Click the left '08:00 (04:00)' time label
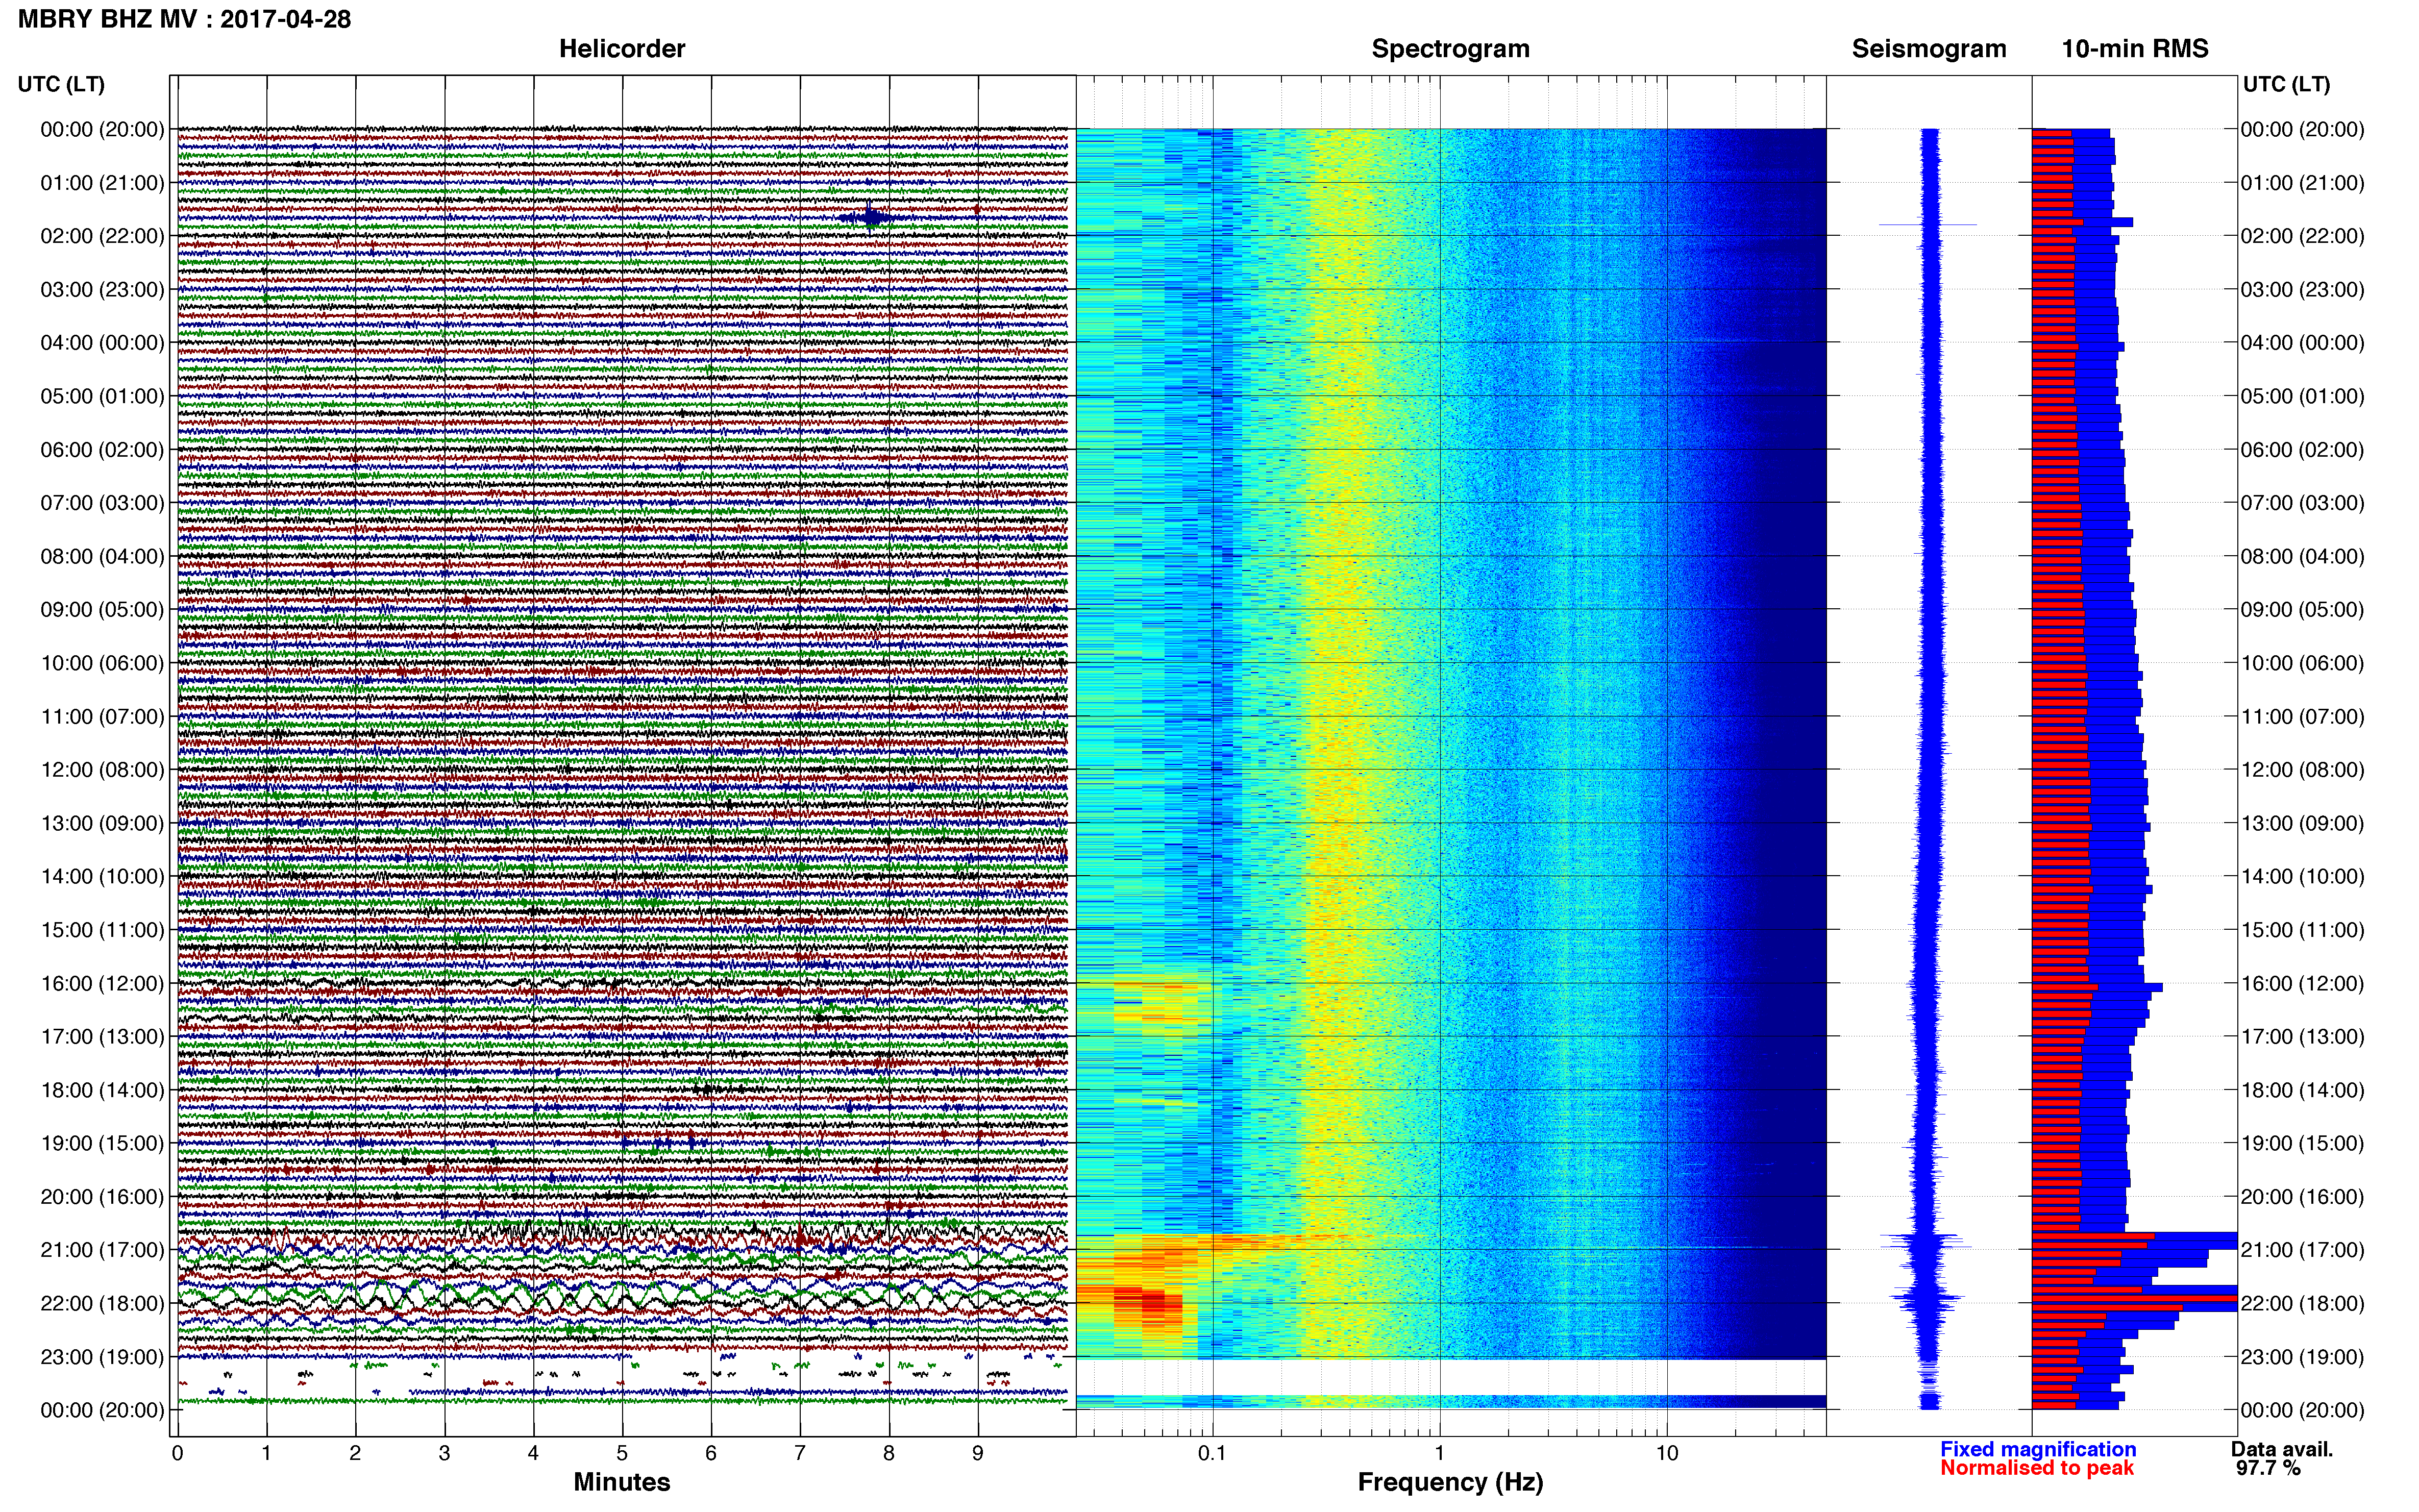This screenshot has height=1512, width=2419. 102,556
